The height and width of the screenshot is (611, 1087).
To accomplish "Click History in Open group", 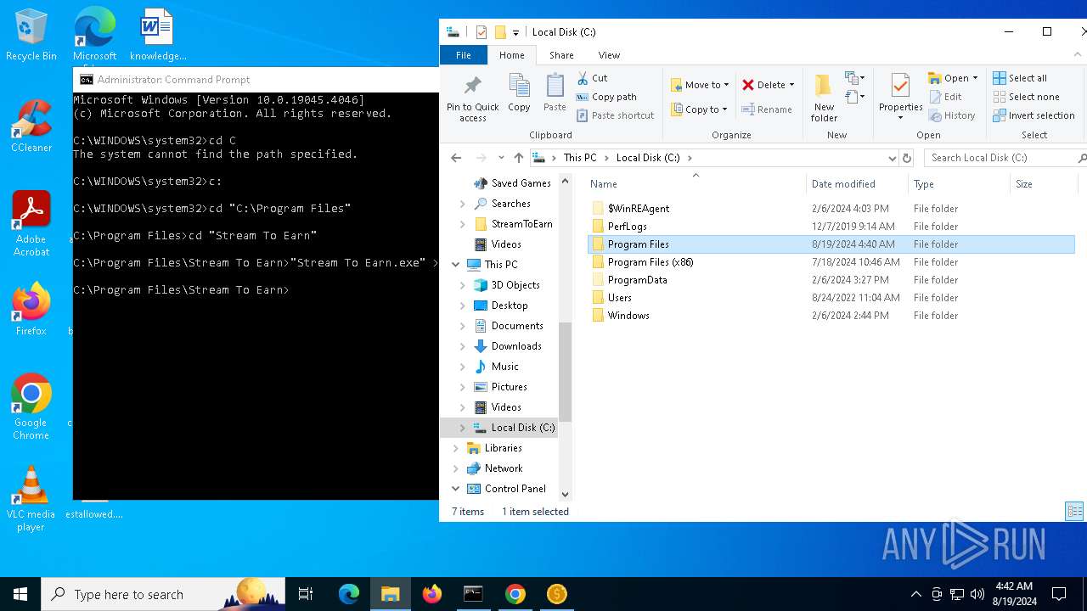I will (x=951, y=115).
